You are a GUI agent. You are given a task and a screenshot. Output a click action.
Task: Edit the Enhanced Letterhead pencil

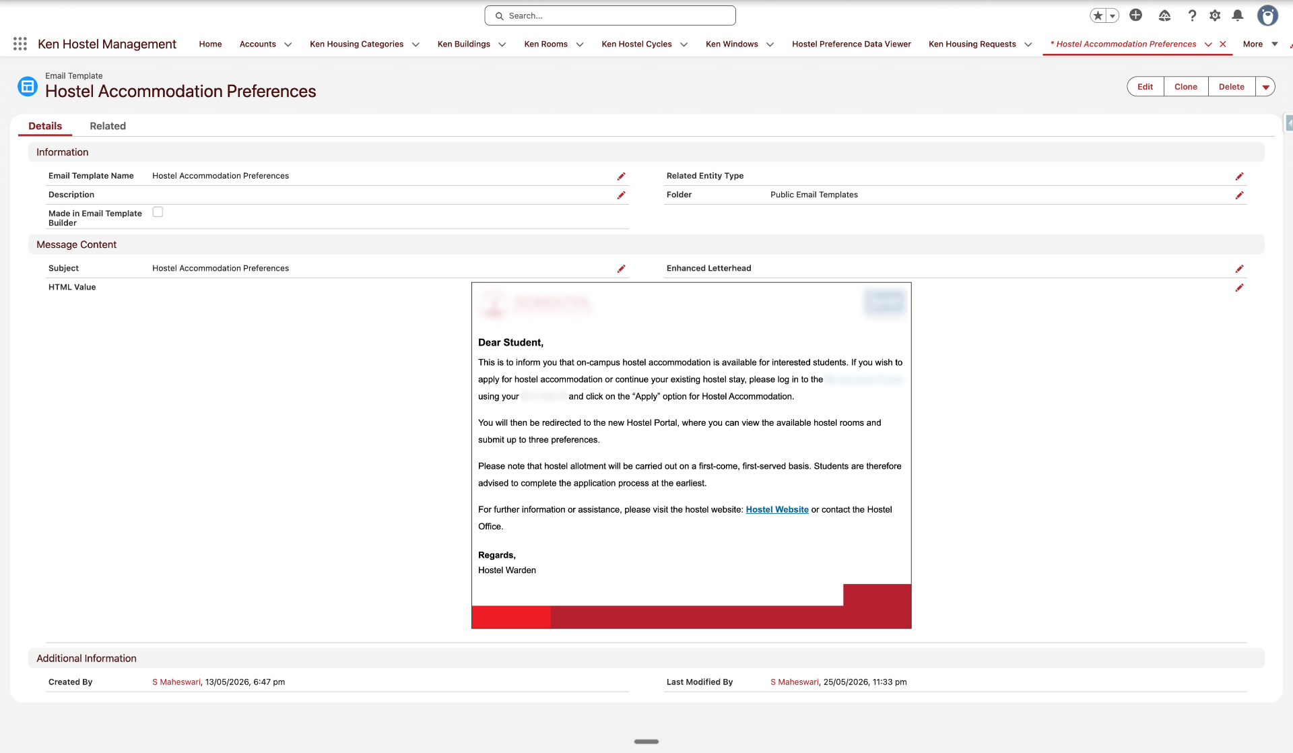(1239, 269)
